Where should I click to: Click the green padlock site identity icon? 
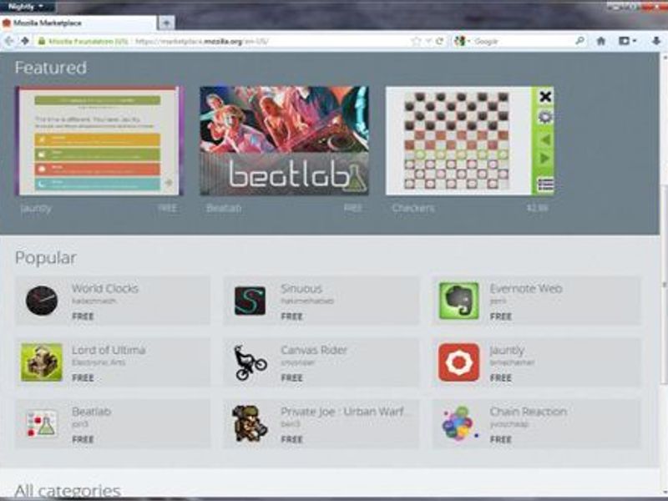pyautogui.click(x=41, y=41)
